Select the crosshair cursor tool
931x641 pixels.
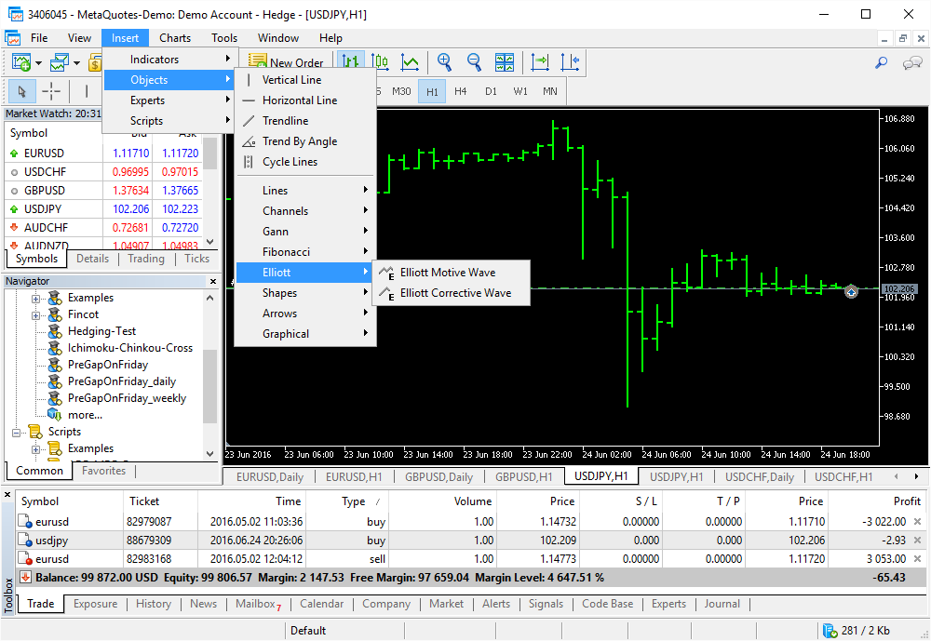(x=51, y=91)
